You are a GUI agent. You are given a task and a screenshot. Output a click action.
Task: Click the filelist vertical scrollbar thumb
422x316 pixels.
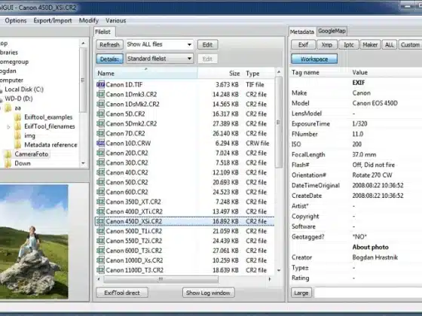point(279,122)
